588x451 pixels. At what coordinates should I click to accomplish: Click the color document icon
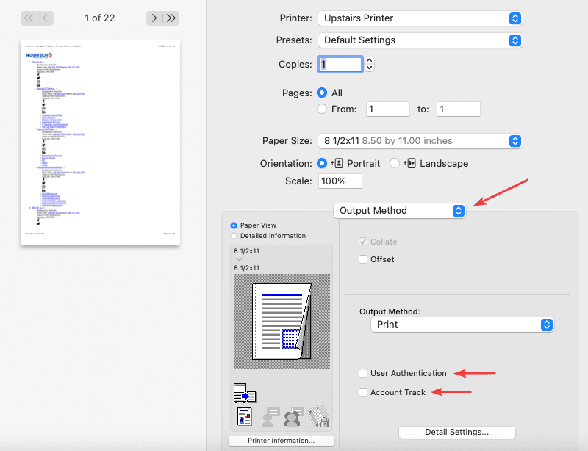click(244, 416)
